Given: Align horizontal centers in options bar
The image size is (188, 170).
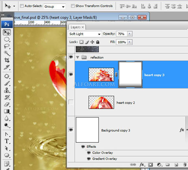Looking at the screenshot, I should 149,6.
